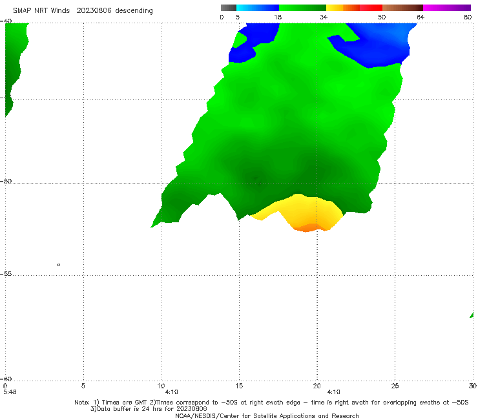Click the '3)Data buffer is 24 hrs' note

pos(149,409)
